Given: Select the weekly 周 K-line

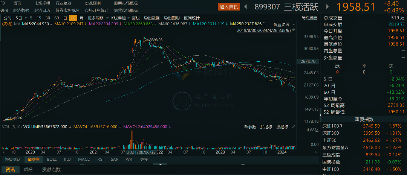Looking at the screenshot, I should [x=73, y=18].
